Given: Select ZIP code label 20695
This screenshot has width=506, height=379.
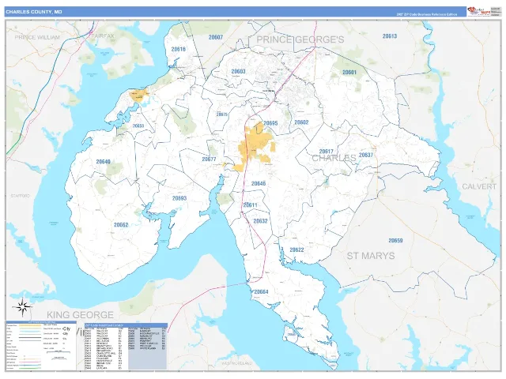Looking at the screenshot, I should coord(270,123).
